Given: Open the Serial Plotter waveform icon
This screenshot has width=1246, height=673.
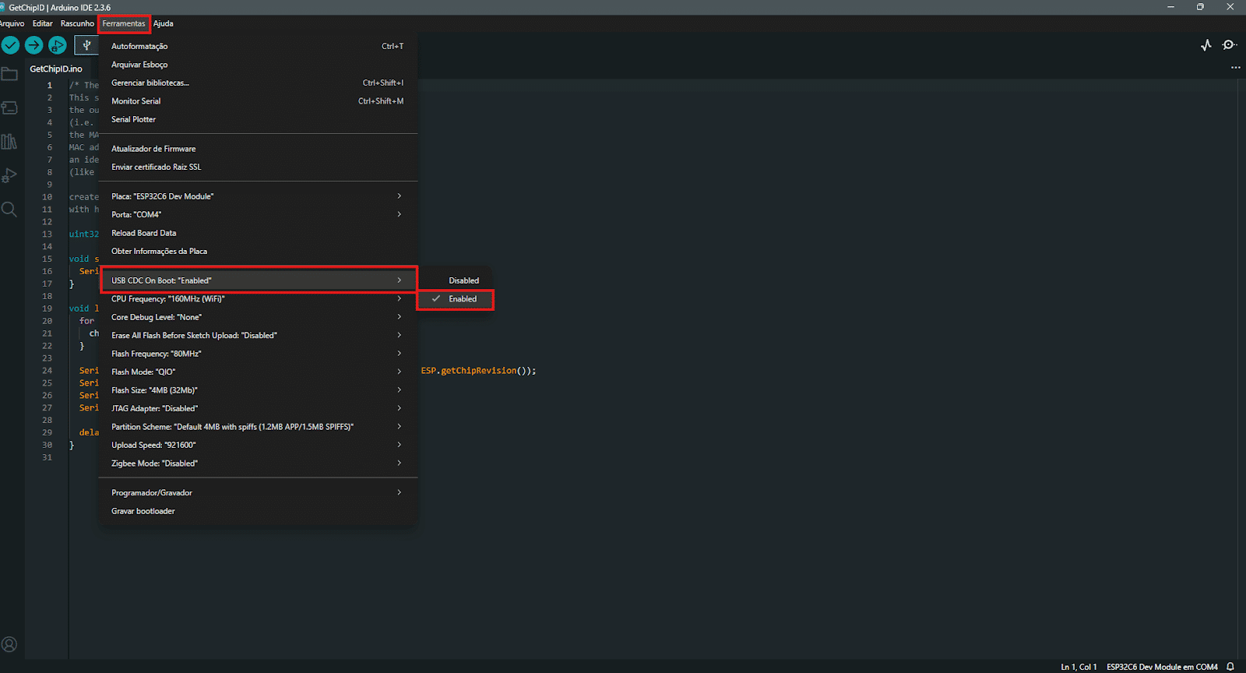Looking at the screenshot, I should click(1206, 45).
